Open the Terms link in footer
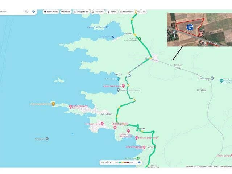This screenshot has width=232, height=174. click(210, 167)
